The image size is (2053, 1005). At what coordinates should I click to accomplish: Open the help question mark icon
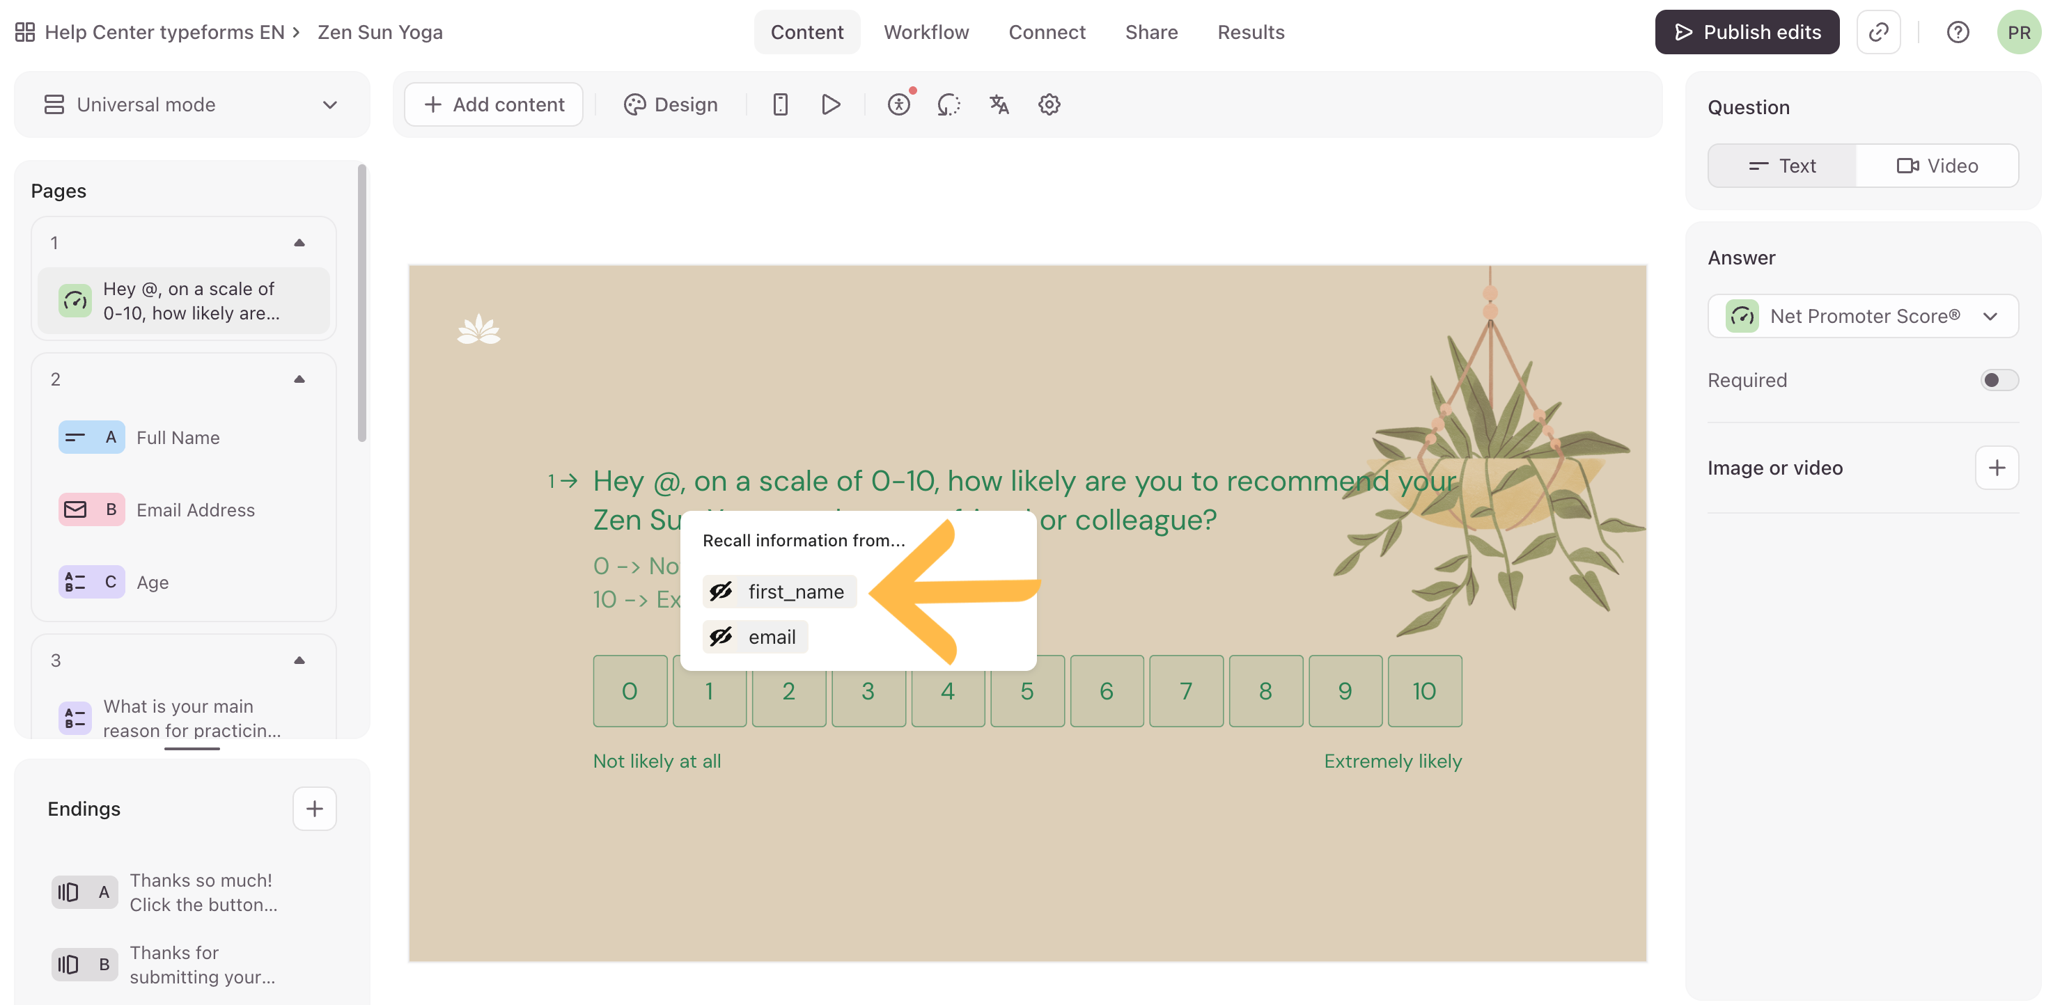point(1958,33)
